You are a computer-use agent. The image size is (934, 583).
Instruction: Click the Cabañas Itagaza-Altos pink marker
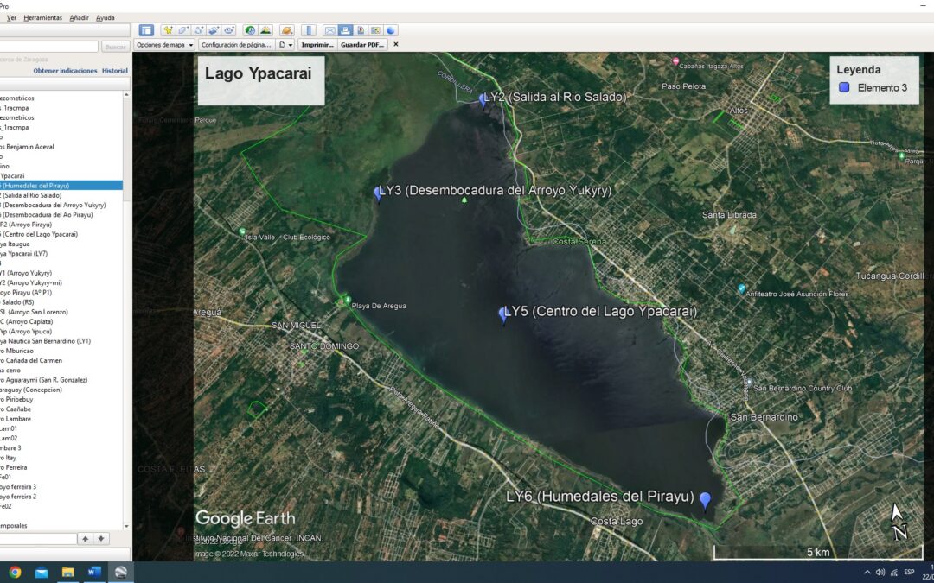click(675, 60)
